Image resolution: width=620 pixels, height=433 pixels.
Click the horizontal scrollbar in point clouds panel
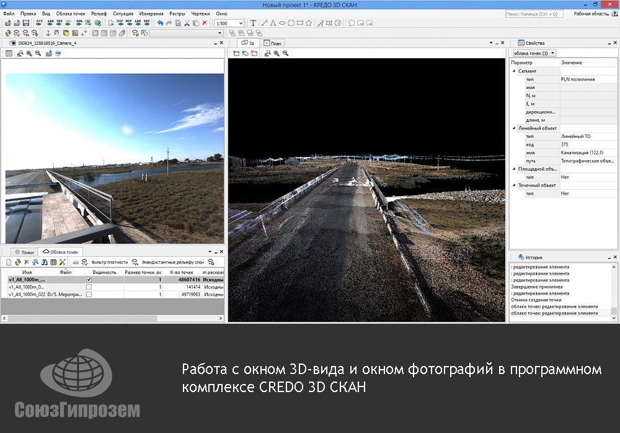[x=113, y=318]
